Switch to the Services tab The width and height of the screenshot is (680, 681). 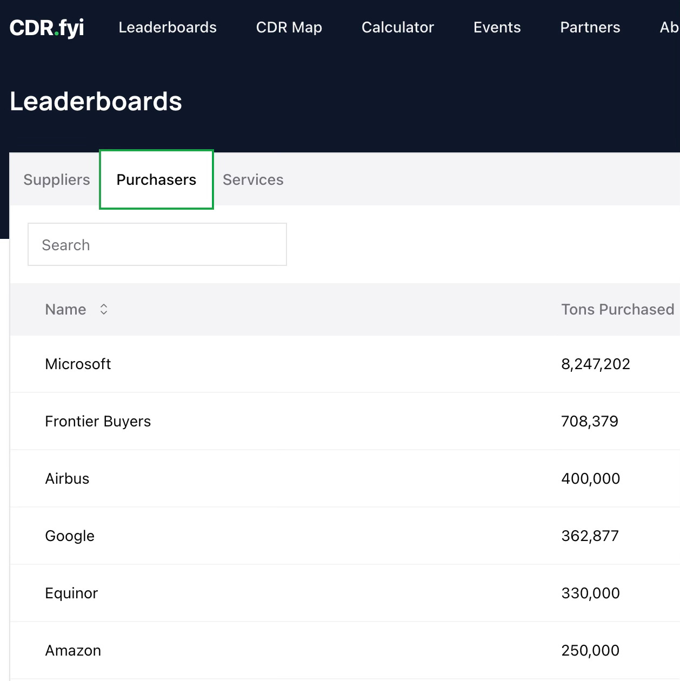pos(253,179)
